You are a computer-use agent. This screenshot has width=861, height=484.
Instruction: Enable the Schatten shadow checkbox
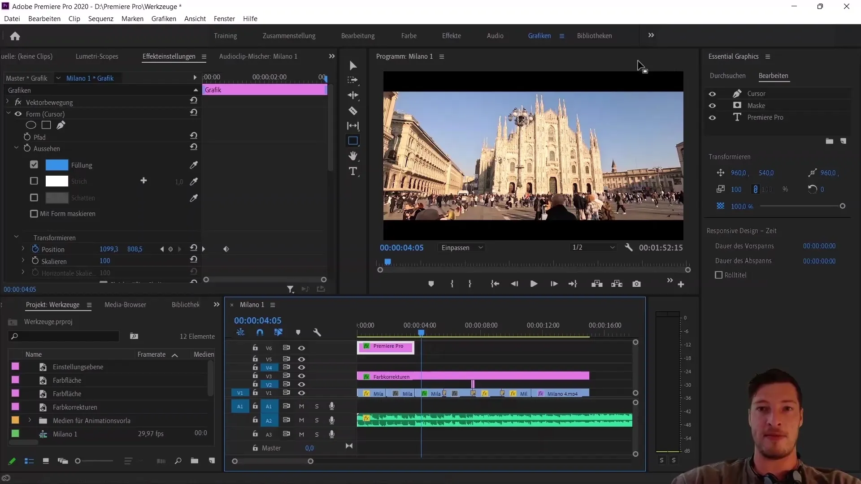pyautogui.click(x=34, y=198)
